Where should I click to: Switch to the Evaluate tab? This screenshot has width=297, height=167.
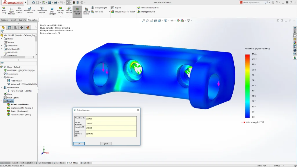22,20
